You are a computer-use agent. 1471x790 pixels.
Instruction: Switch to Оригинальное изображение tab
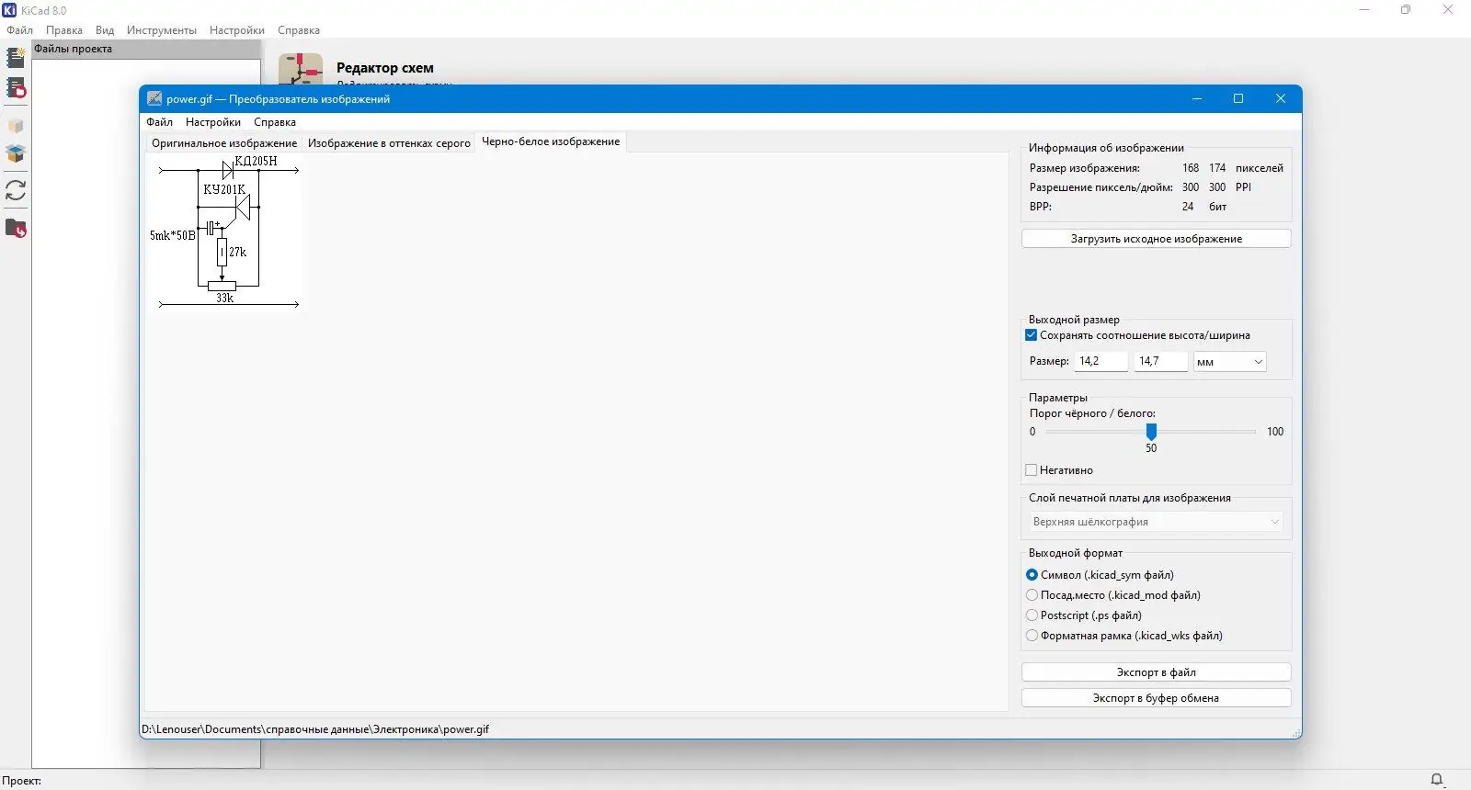(x=224, y=143)
